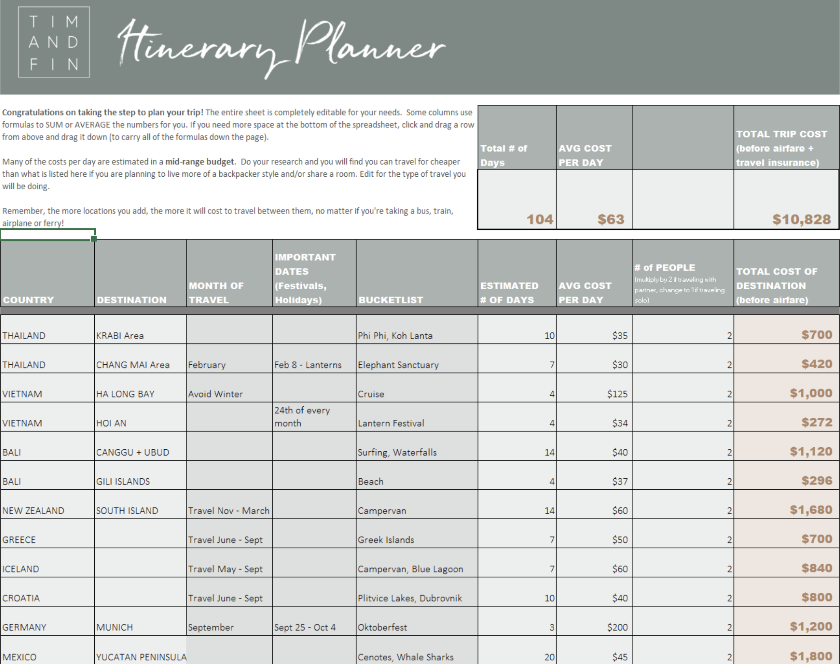The image size is (840, 664).
Task: Select the SOUTH ISLAND destination cell
Action: point(140,504)
